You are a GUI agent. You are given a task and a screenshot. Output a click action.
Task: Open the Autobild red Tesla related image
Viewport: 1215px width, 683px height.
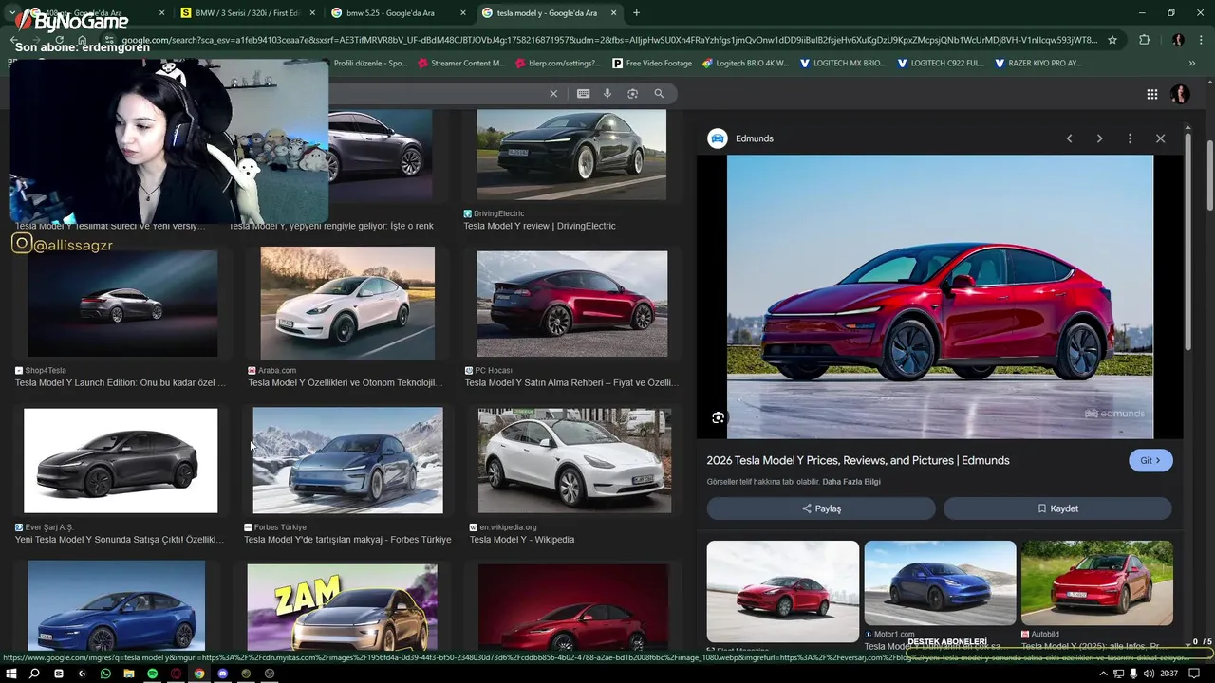tap(1097, 583)
